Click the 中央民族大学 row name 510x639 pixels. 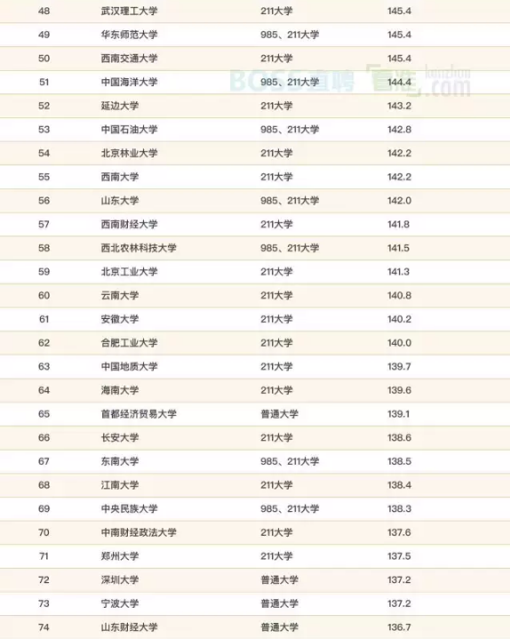[129, 508]
